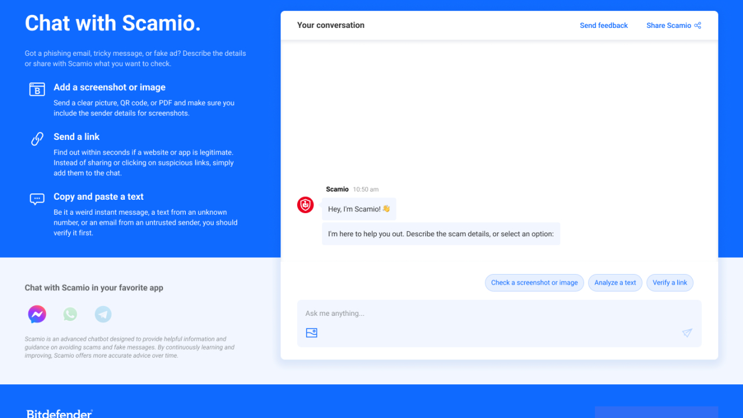Click the Ask me anything input field
This screenshot has height=418, width=743.
coord(499,313)
